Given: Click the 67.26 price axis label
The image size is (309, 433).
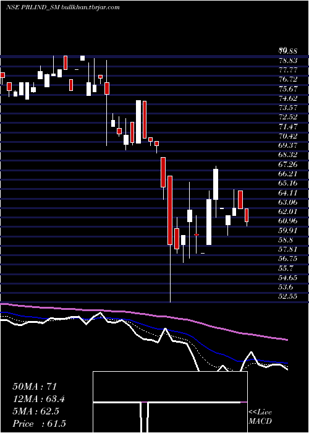Looking at the screenshot, I should click(x=287, y=165).
